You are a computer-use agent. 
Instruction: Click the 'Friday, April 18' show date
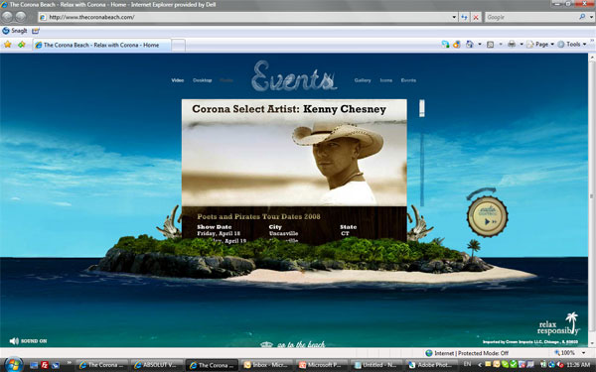[x=219, y=233]
